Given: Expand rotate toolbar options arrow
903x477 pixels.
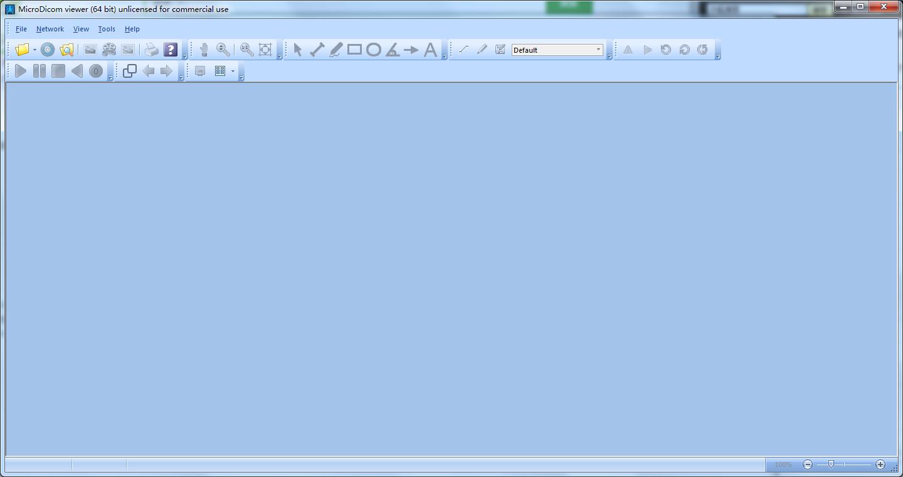Looking at the screenshot, I should pos(718,56).
